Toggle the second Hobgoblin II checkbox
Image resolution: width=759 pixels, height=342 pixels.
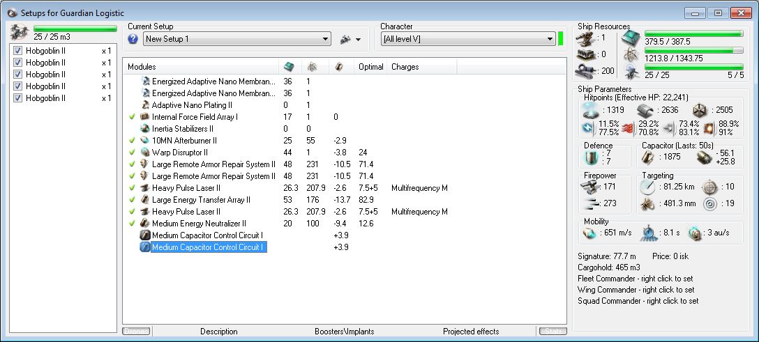click(18, 62)
